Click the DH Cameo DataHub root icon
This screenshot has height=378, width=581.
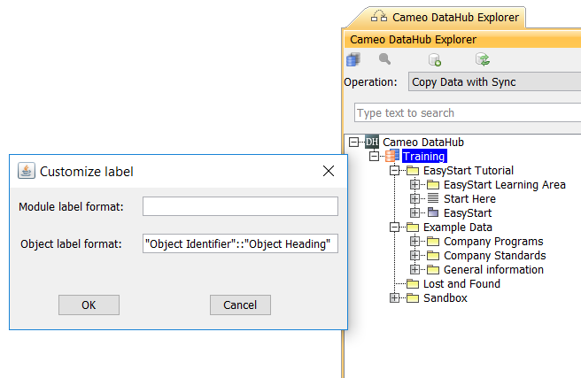372,142
